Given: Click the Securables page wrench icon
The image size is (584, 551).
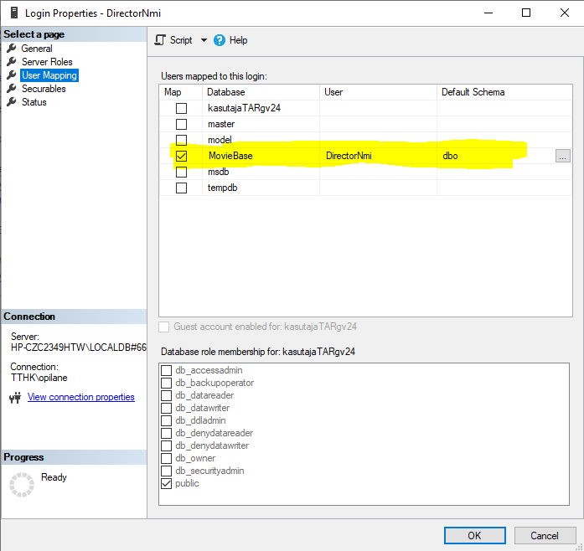Looking at the screenshot, I should pos(12,89).
